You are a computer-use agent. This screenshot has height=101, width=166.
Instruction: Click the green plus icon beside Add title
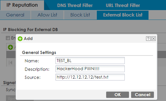20,39
